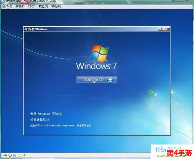Open the CD(C) menu
Image resolution: width=194 pixels, height=159 pixels.
pos(32,6)
